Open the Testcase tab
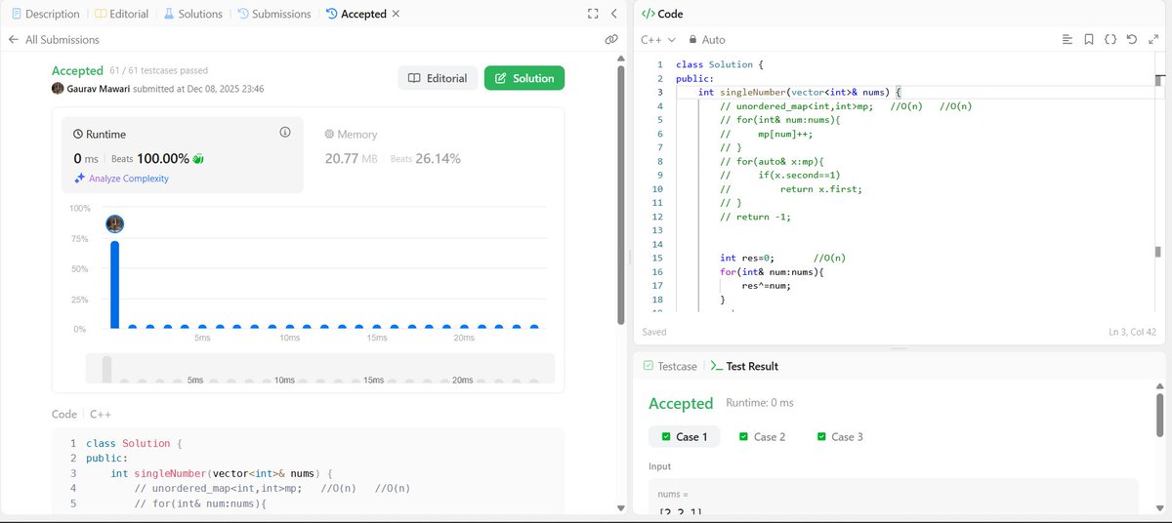1172x523 pixels. pos(670,366)
